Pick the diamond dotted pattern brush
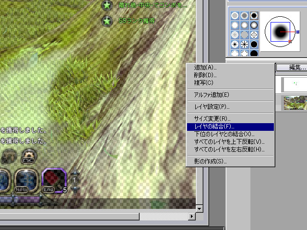The width and height of the screenshot is (307, 230). pos(254,34)
